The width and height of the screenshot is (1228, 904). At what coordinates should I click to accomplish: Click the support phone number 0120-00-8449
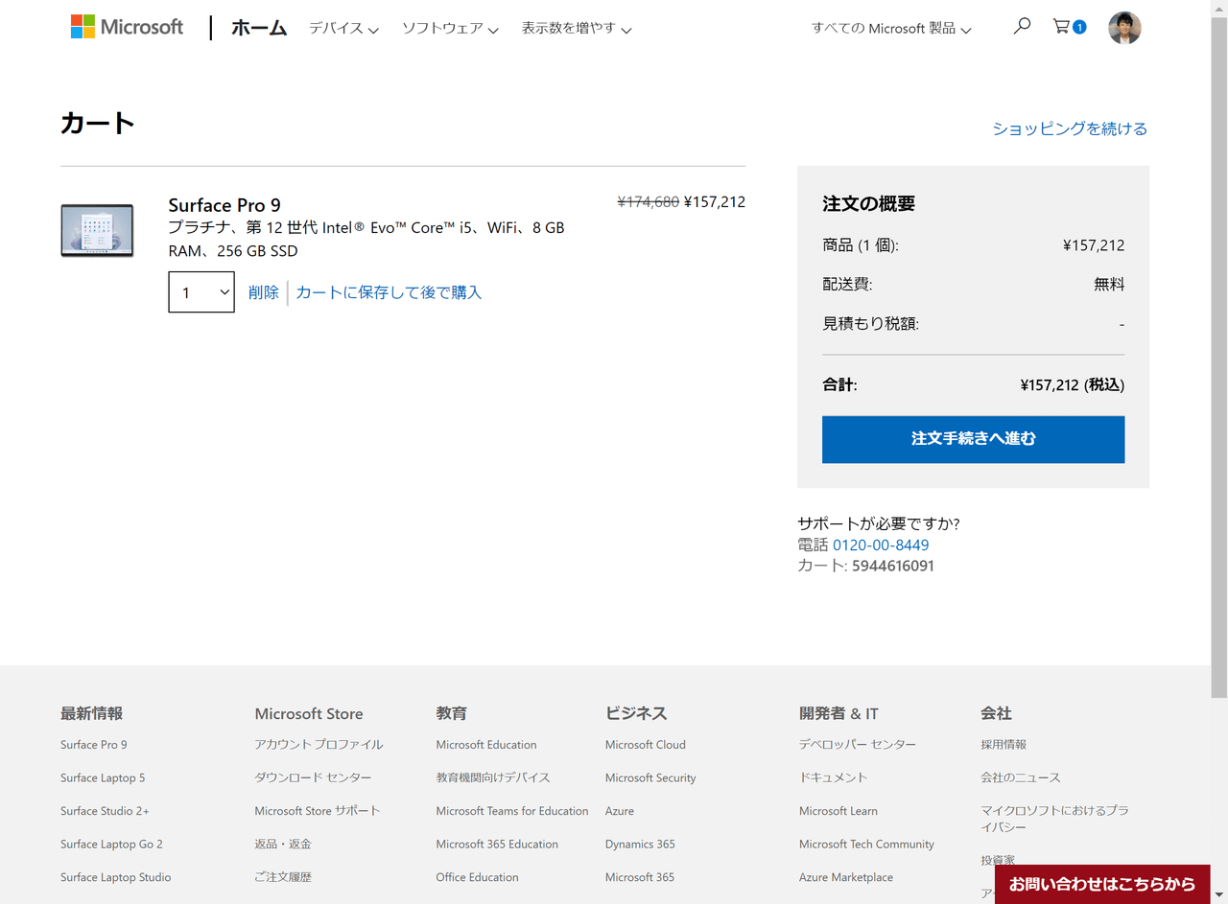[880, 545]
